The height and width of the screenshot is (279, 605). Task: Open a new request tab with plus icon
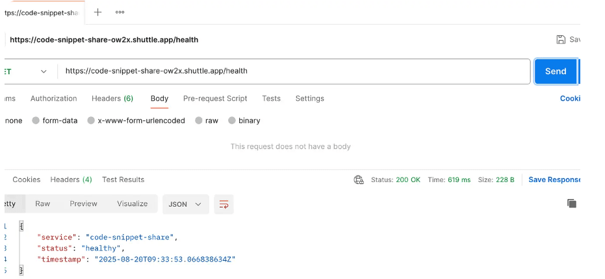[x=98, y=12]
